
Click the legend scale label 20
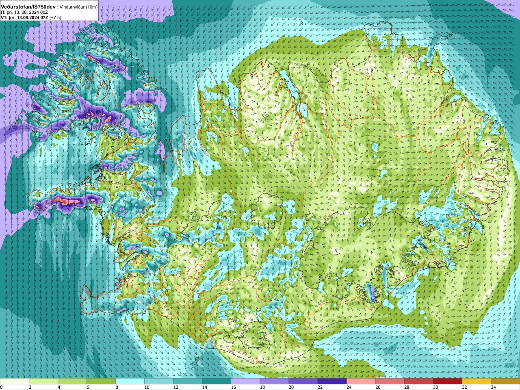291,387
